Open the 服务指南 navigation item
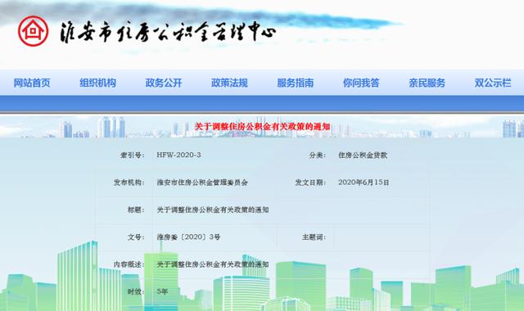 (x=296, y=83)
